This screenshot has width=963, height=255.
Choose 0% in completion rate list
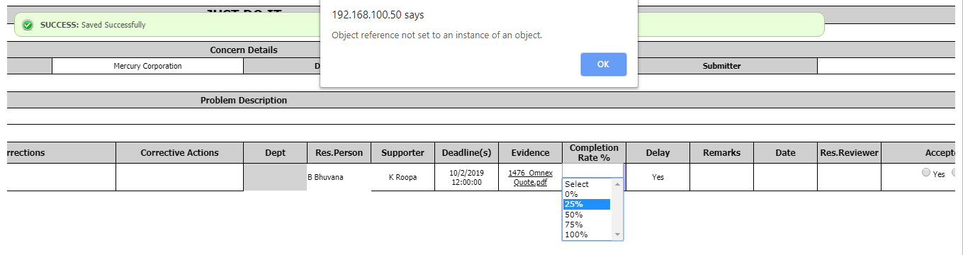click(587, 194)
